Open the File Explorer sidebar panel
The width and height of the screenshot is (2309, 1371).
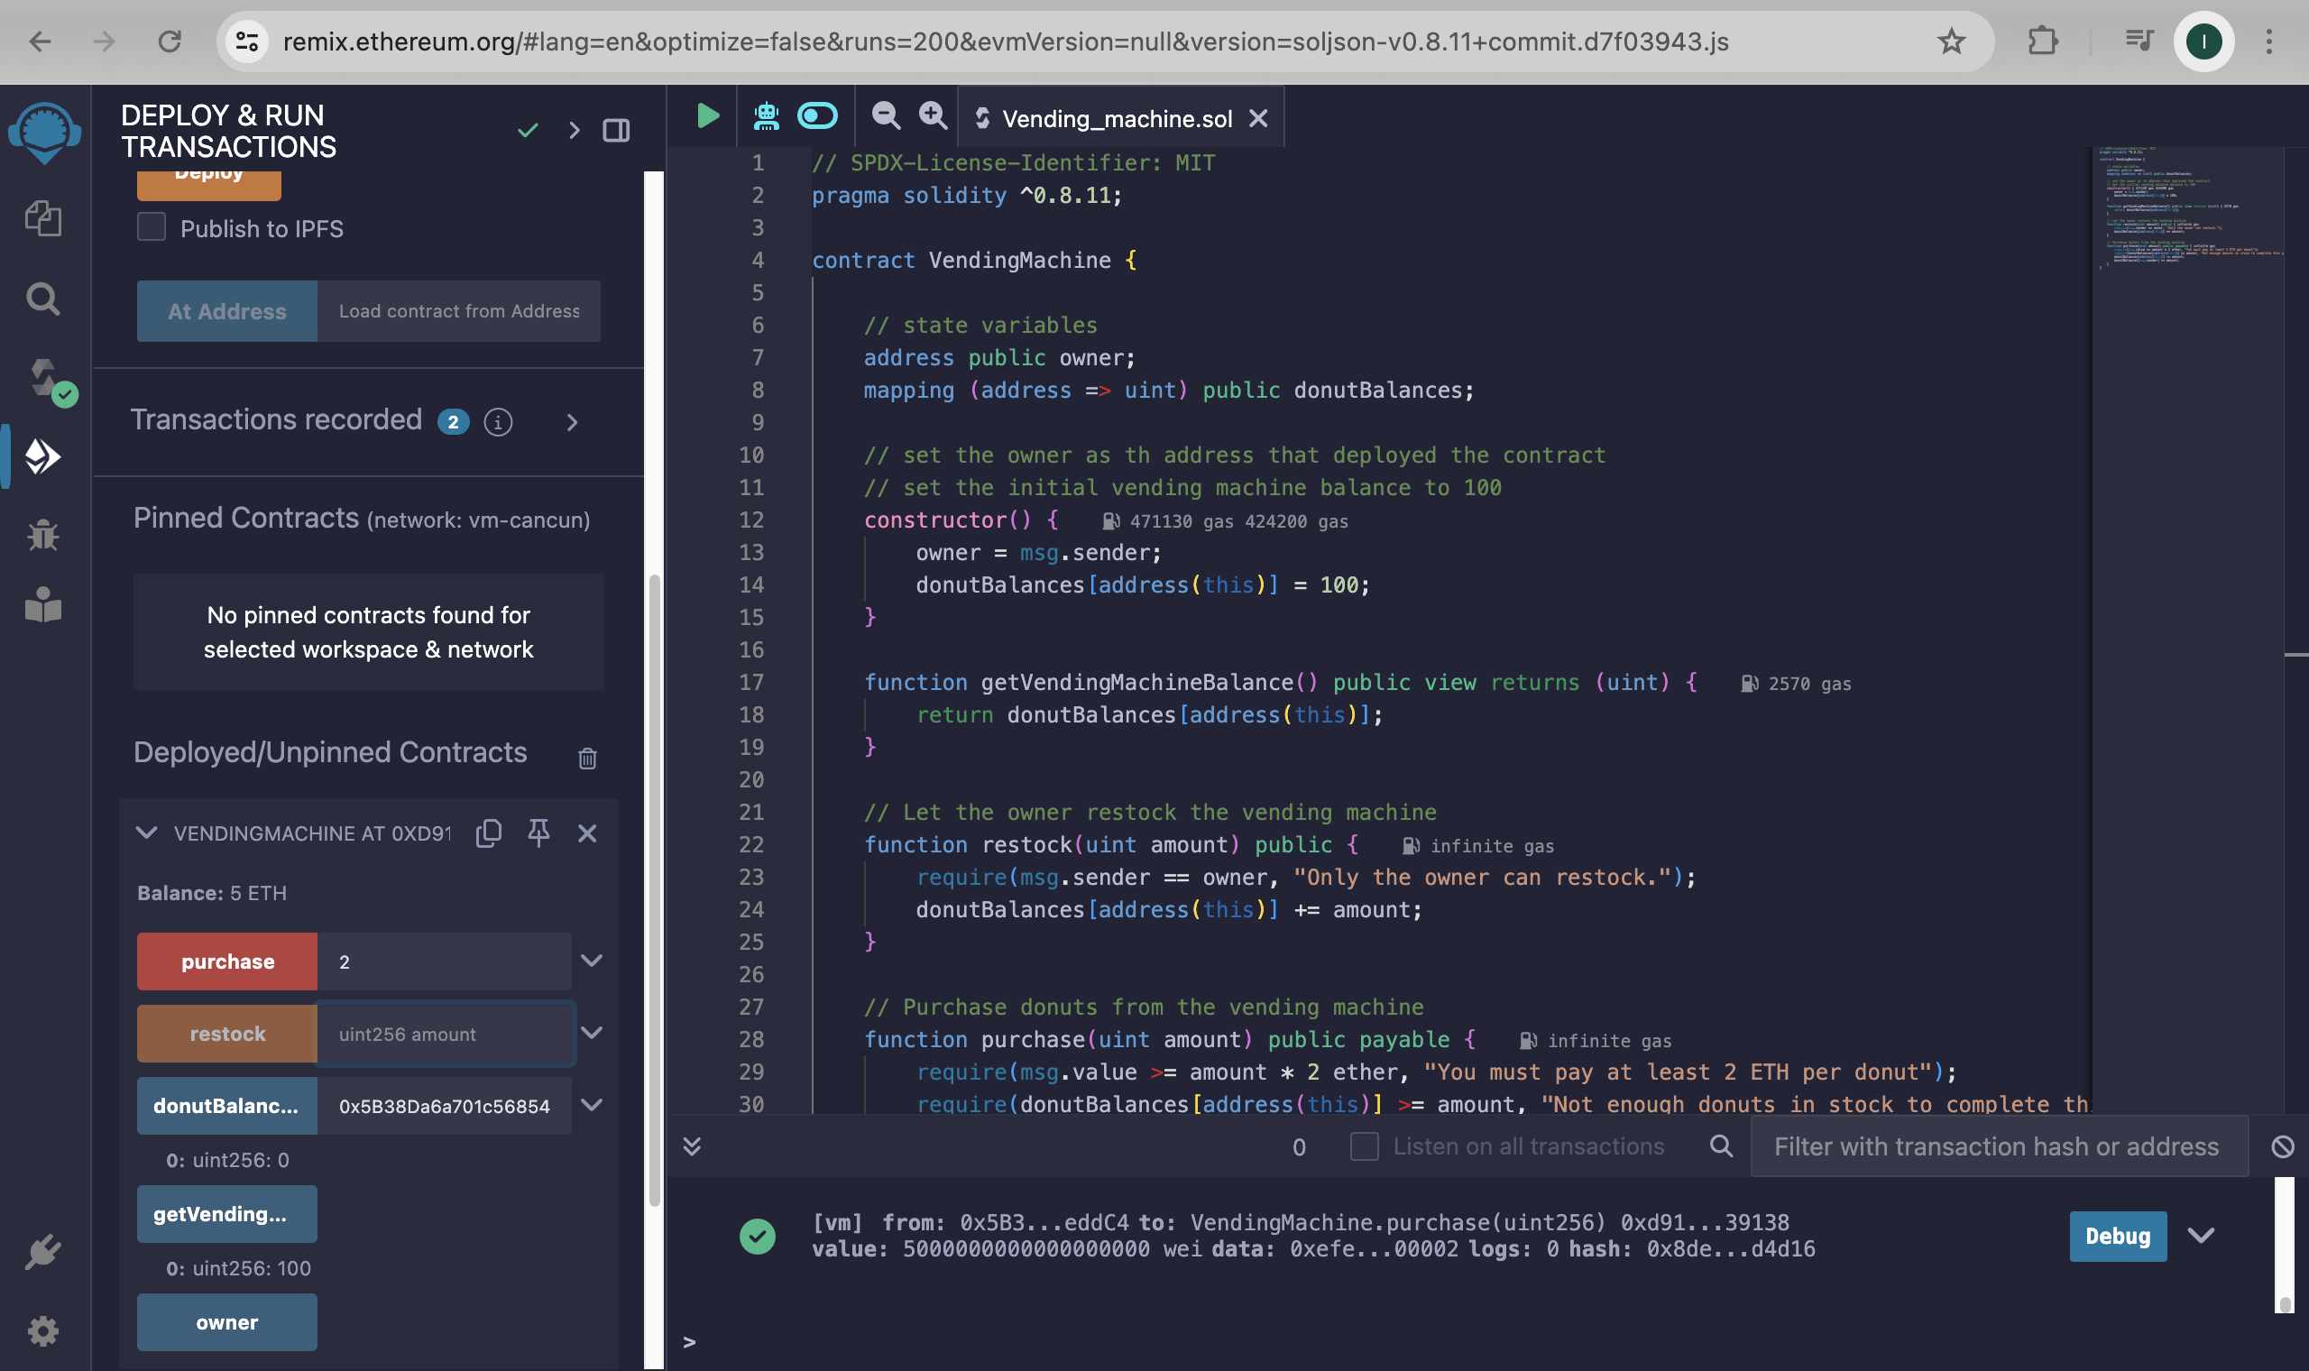(44, 220)
